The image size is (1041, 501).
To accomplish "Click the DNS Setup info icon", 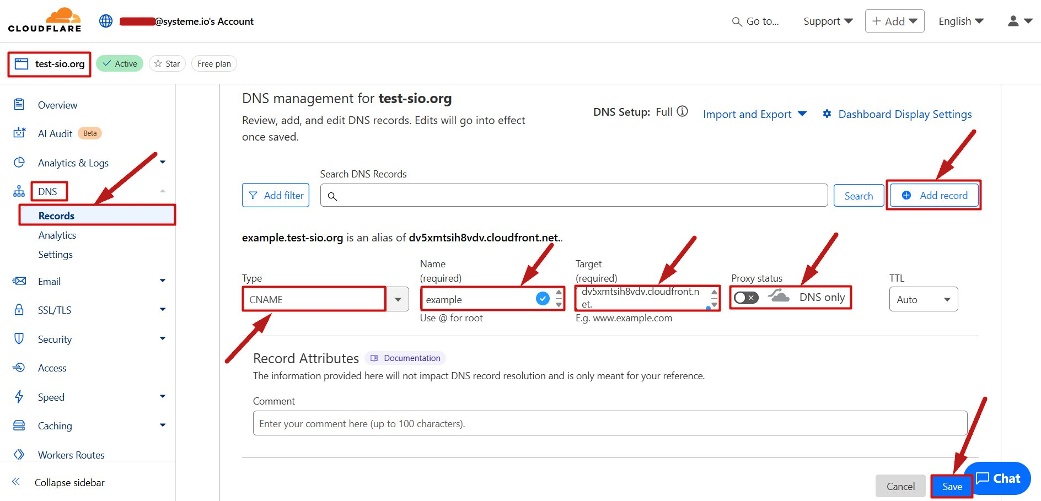I will coord(683,112).
